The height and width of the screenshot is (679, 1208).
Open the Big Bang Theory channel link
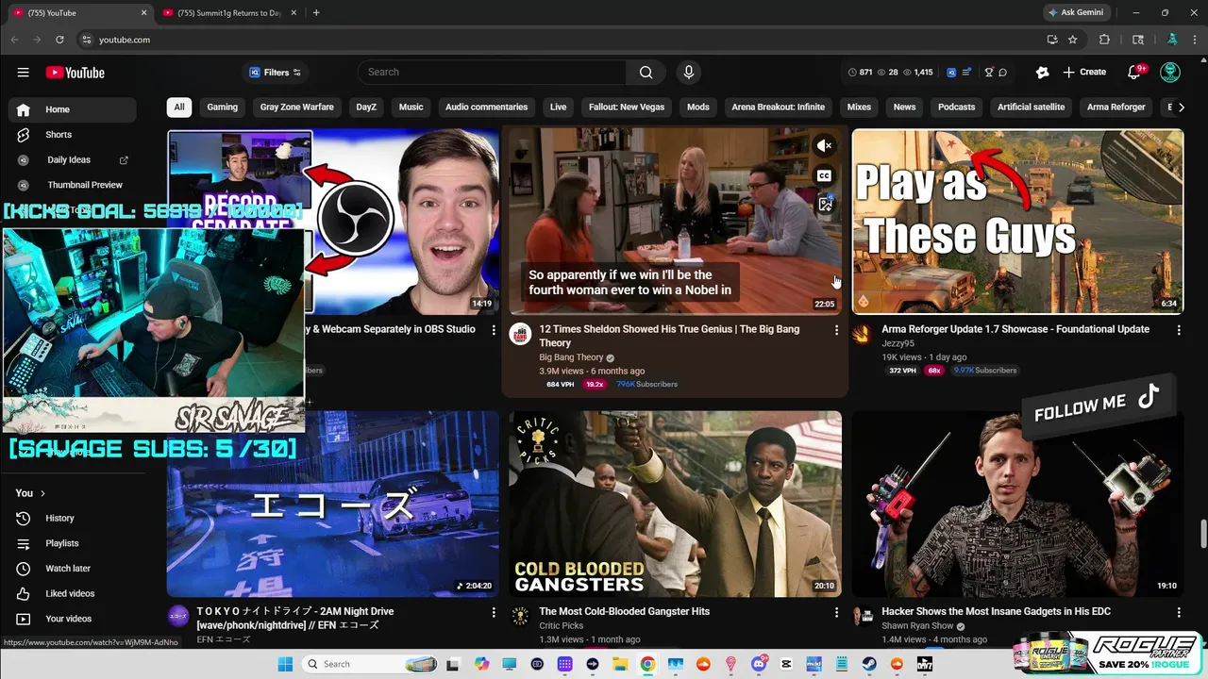point(571,357)
